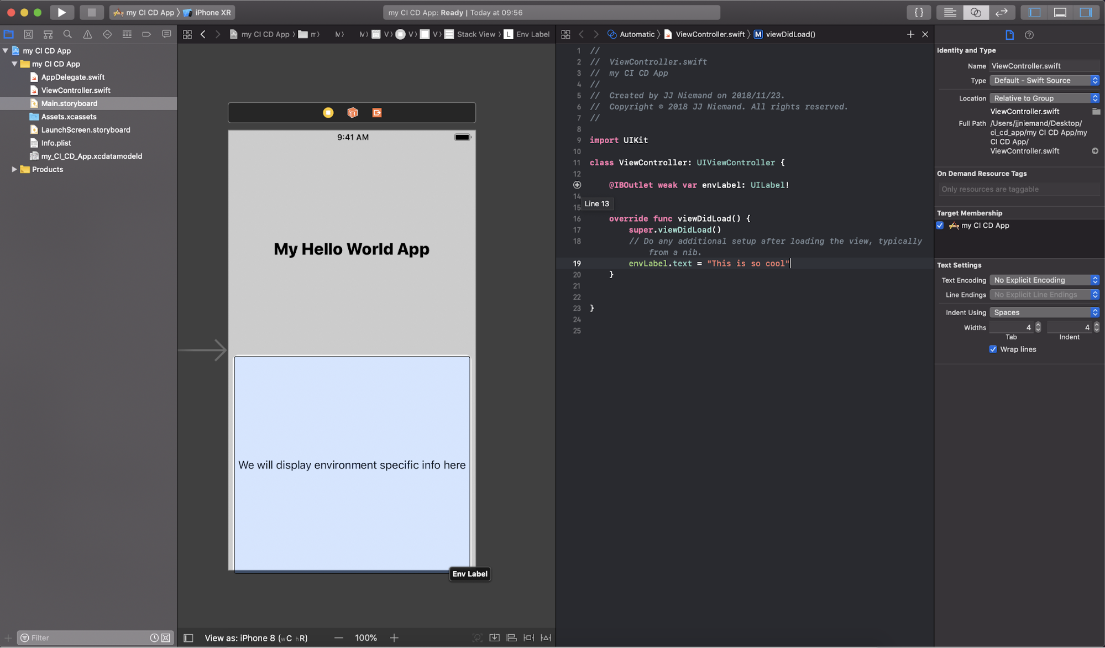Open the Type Default Swift Source dropdown

coord(1044,81)
